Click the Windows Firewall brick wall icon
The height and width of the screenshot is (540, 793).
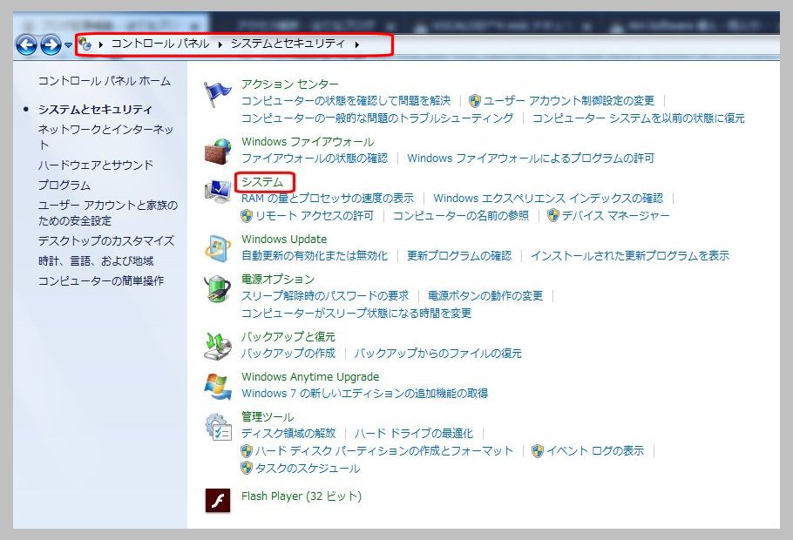click(x=218, y=151)
